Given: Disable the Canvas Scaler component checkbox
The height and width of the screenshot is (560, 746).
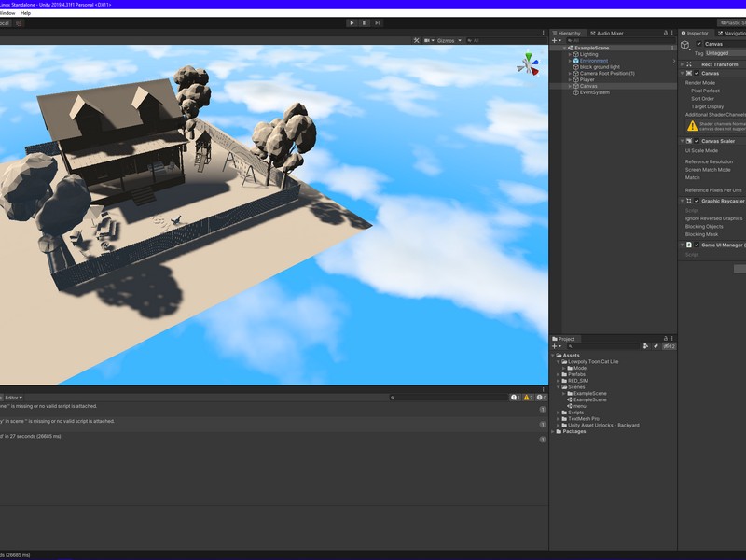Looking at the screenshot, I should tap(697, 141).
